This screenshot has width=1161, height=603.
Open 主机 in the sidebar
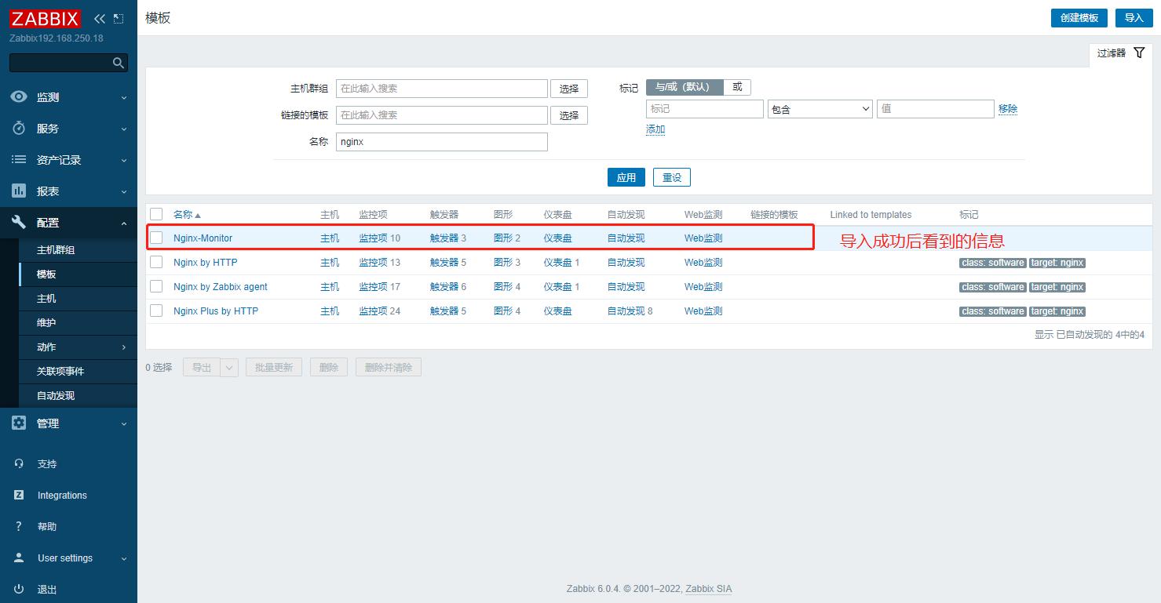pos(46,299)
